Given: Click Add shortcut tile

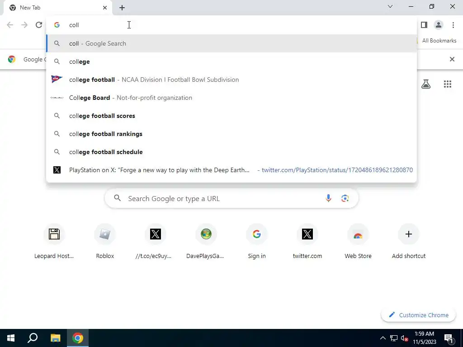Looking at the screenshot, I should [409, 241].
